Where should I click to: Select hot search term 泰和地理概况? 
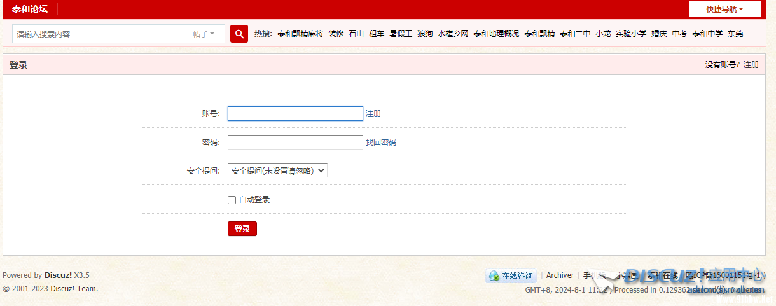coord(496,34)
